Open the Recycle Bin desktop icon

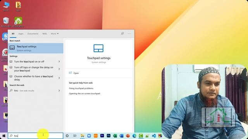pyautogui.click(x=6, y=22)
